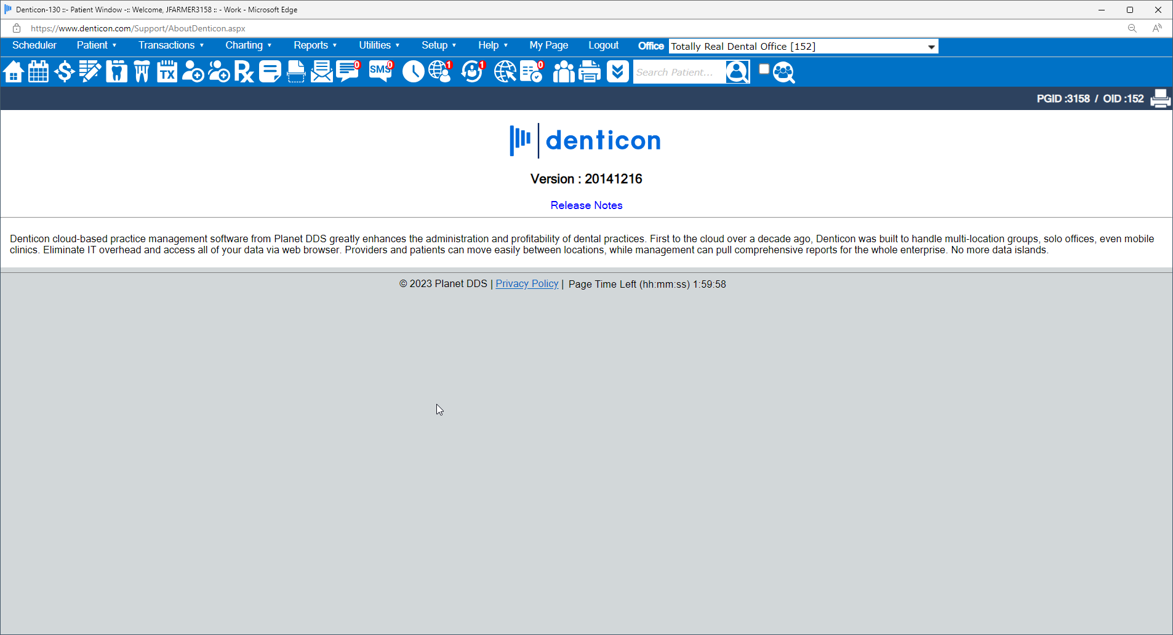Expand the double-chevron down toolbar icon

(x=617, y=72)
